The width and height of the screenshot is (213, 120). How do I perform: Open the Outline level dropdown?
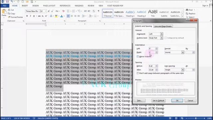(161, 38)
